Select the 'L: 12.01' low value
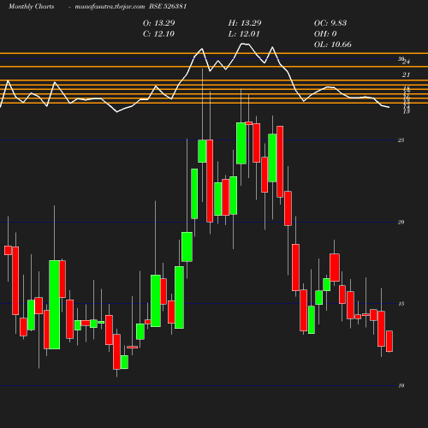The height and width of the screenshot is (428, 428). (x=244, y=33)
